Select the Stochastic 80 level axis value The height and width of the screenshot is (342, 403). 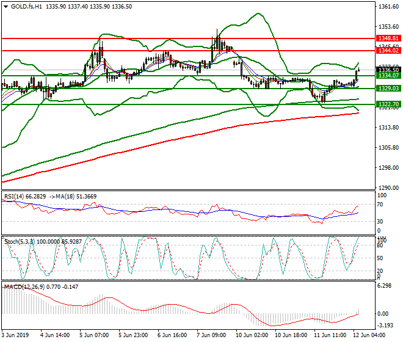(x=380, y=246)
